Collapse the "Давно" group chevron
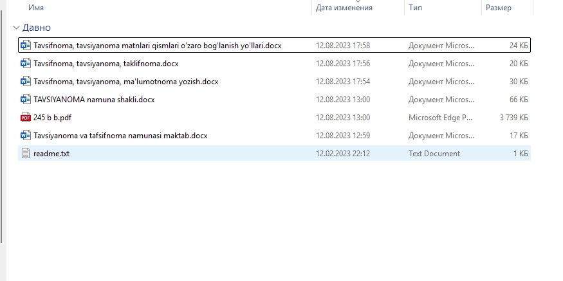This screenshot has width=563, height=281. 16,28
